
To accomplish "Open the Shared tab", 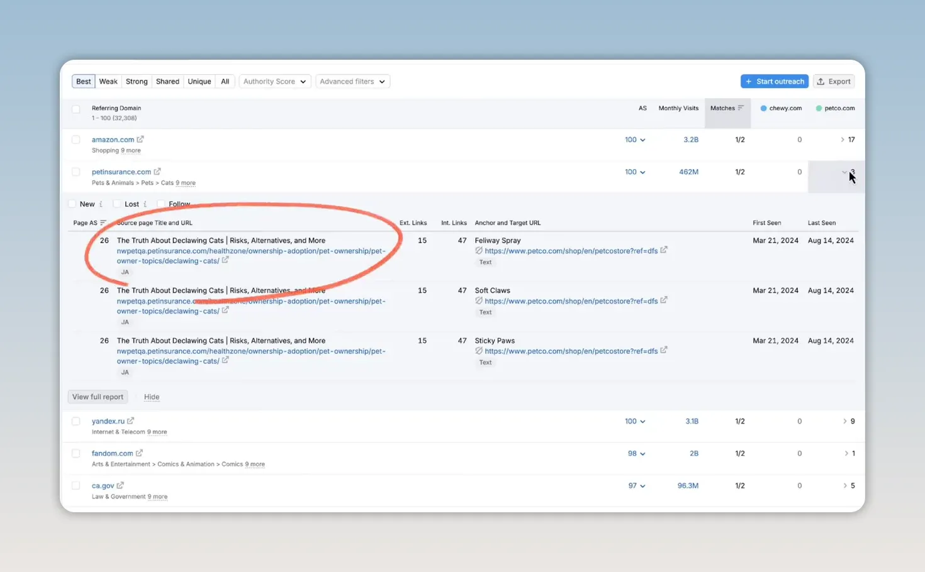I will (167, 81).
